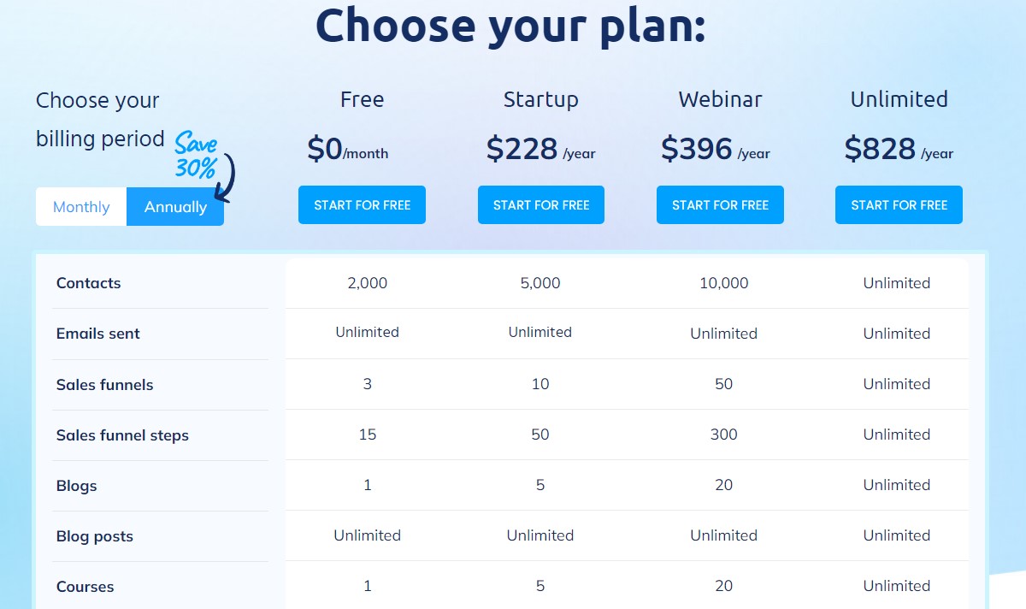Select the Unlimited plan heading
1026x609 pixels.
pos(899,99)
